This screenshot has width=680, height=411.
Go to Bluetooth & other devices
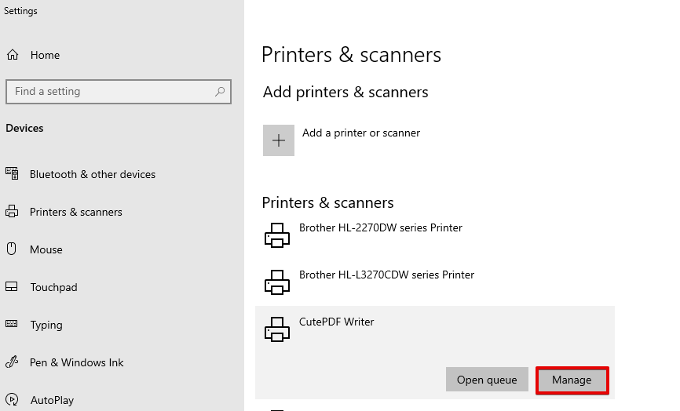click(x=93, y=174)
